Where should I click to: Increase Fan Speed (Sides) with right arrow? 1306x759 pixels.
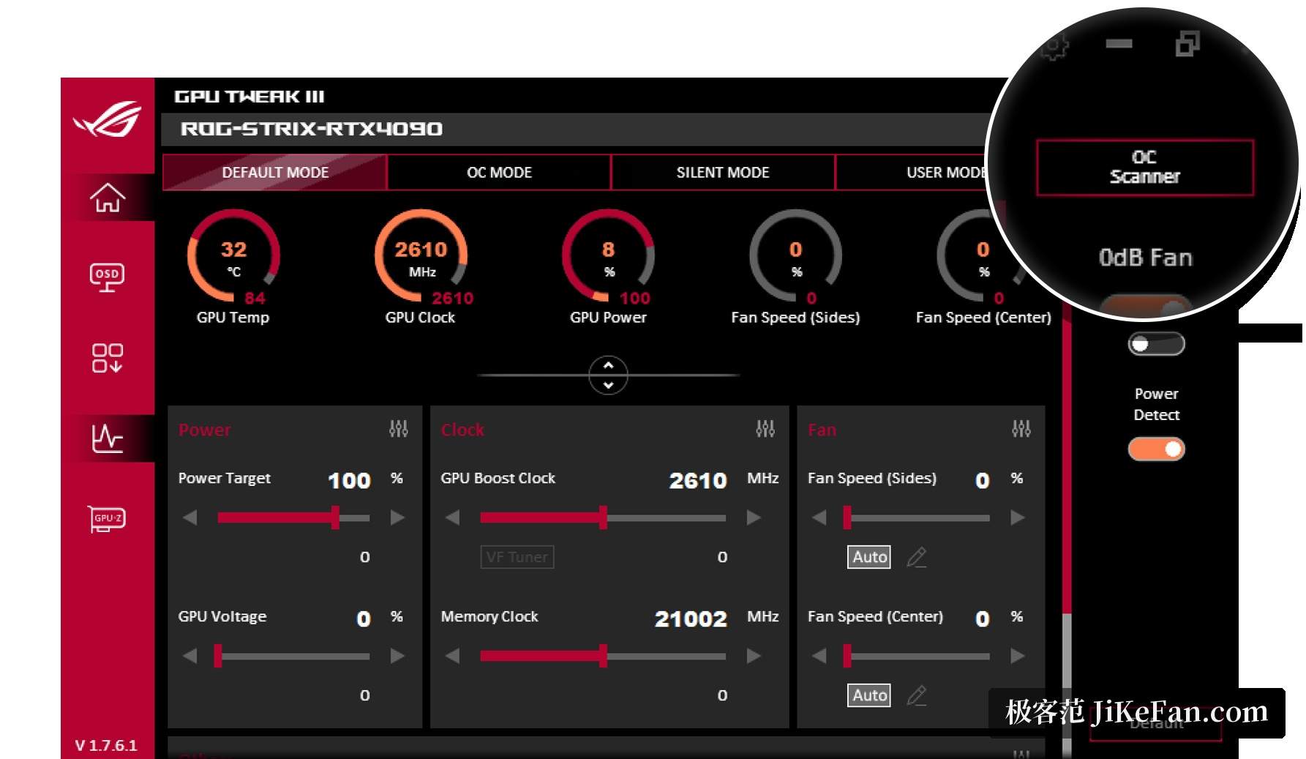[x=1018, y=517]
